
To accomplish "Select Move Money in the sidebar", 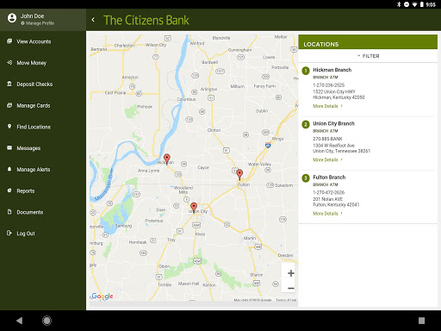I will (31, 63).
